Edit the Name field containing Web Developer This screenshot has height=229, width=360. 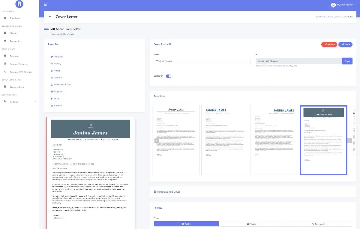point(202,61)
